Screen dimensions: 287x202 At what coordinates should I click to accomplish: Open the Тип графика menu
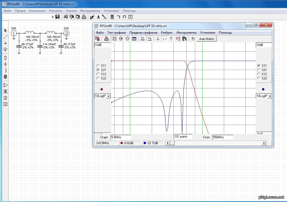pos(116,33)
